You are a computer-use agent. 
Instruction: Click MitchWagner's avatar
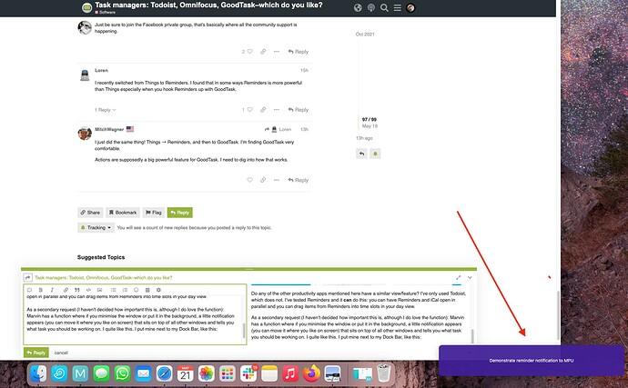point(85,134)
